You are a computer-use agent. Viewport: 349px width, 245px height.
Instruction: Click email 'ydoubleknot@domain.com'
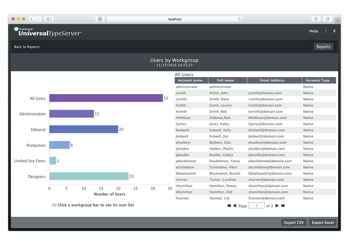(270, 161)
